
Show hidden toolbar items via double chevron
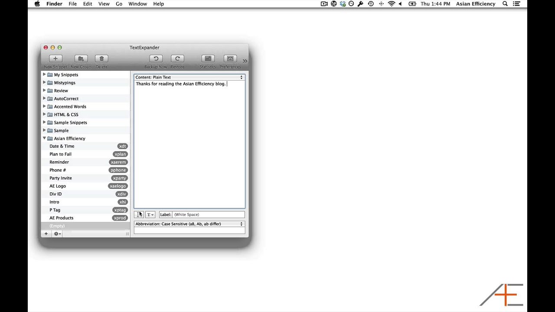click(x=245, y=61)
